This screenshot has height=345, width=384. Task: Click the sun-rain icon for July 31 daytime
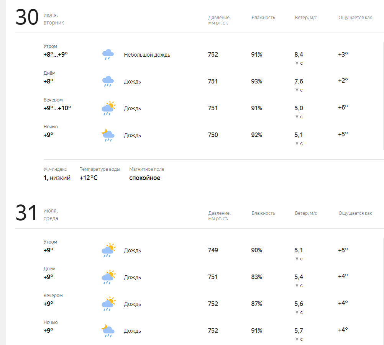[x=108, y=277]
